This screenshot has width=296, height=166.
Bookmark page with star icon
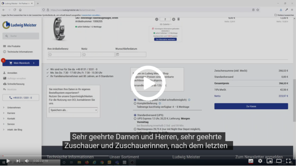coord(258,10)
